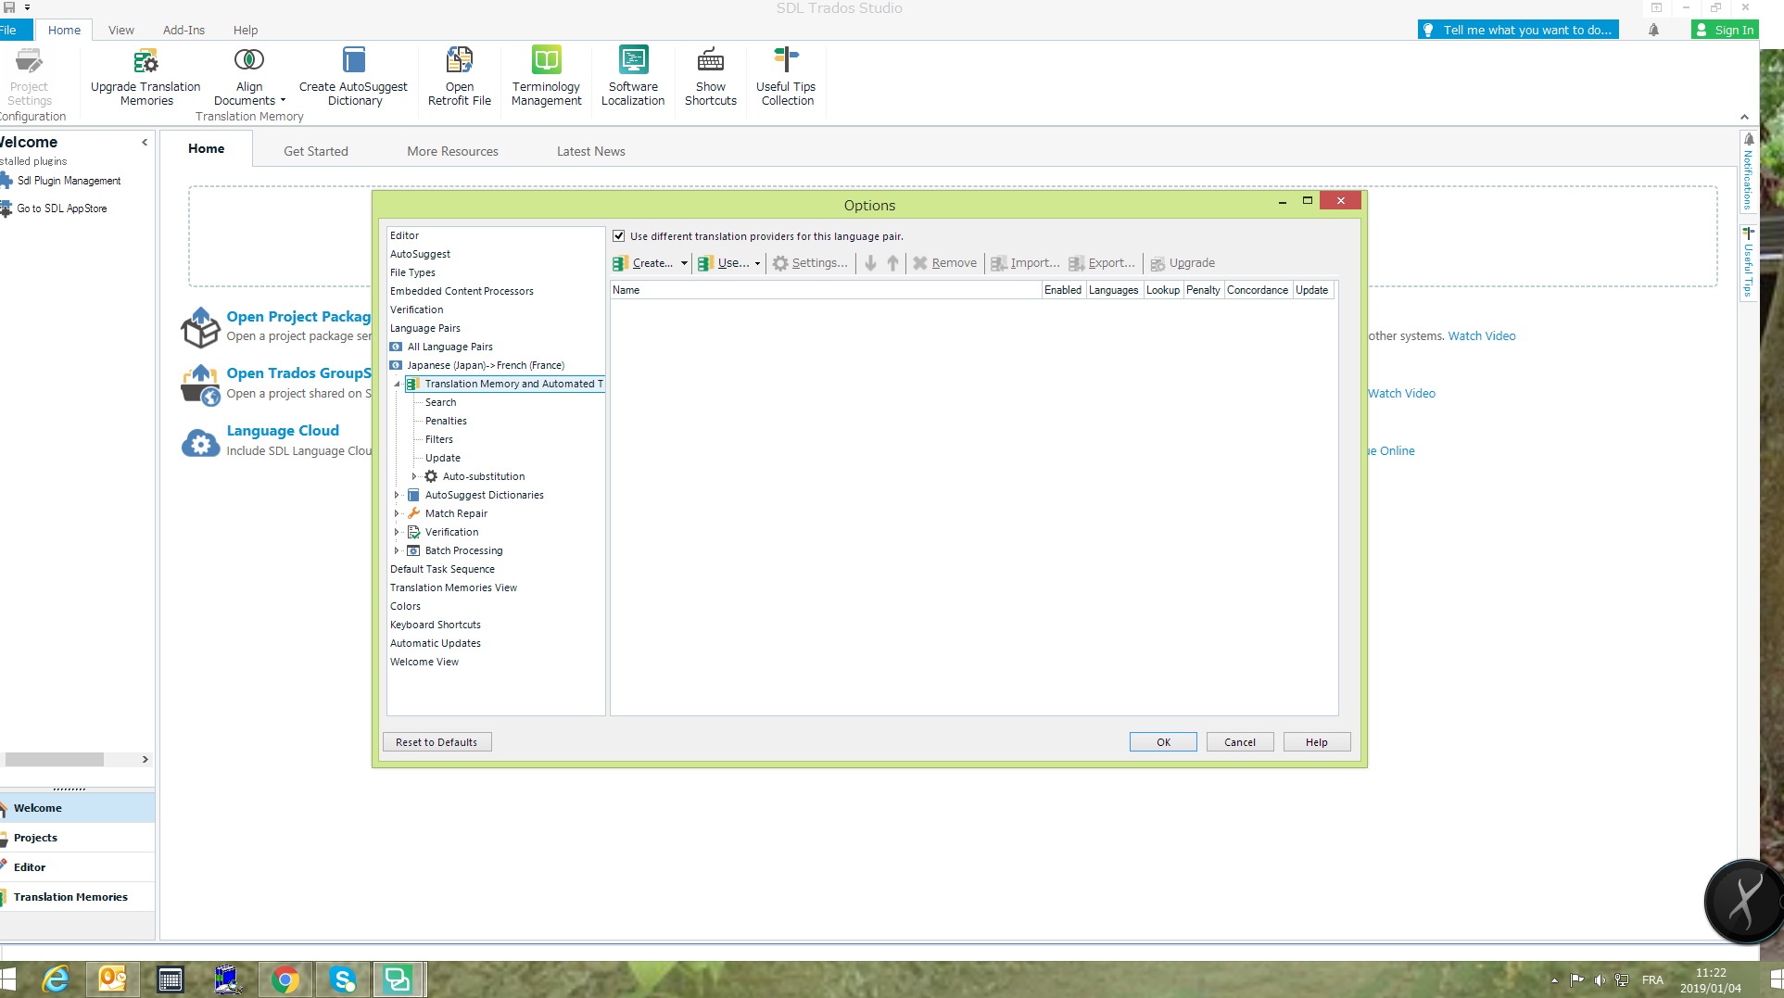This screenshot has width=1784, height=998.
Task: Click Export translation memory button
Action: [x=1102, y=263]
